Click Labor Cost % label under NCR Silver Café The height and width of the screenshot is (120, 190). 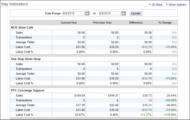(x=24, y=52)
